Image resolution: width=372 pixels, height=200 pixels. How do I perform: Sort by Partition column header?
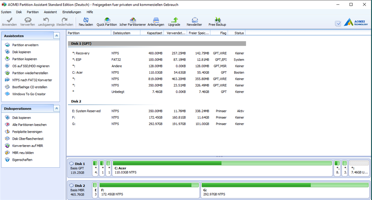89,33
